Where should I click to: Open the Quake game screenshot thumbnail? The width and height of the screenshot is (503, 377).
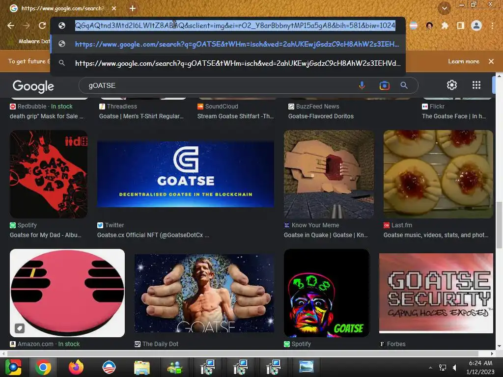(x=329, y=174)
